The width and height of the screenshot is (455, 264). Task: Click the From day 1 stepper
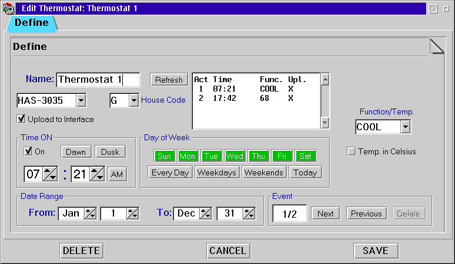coord(133,214)
